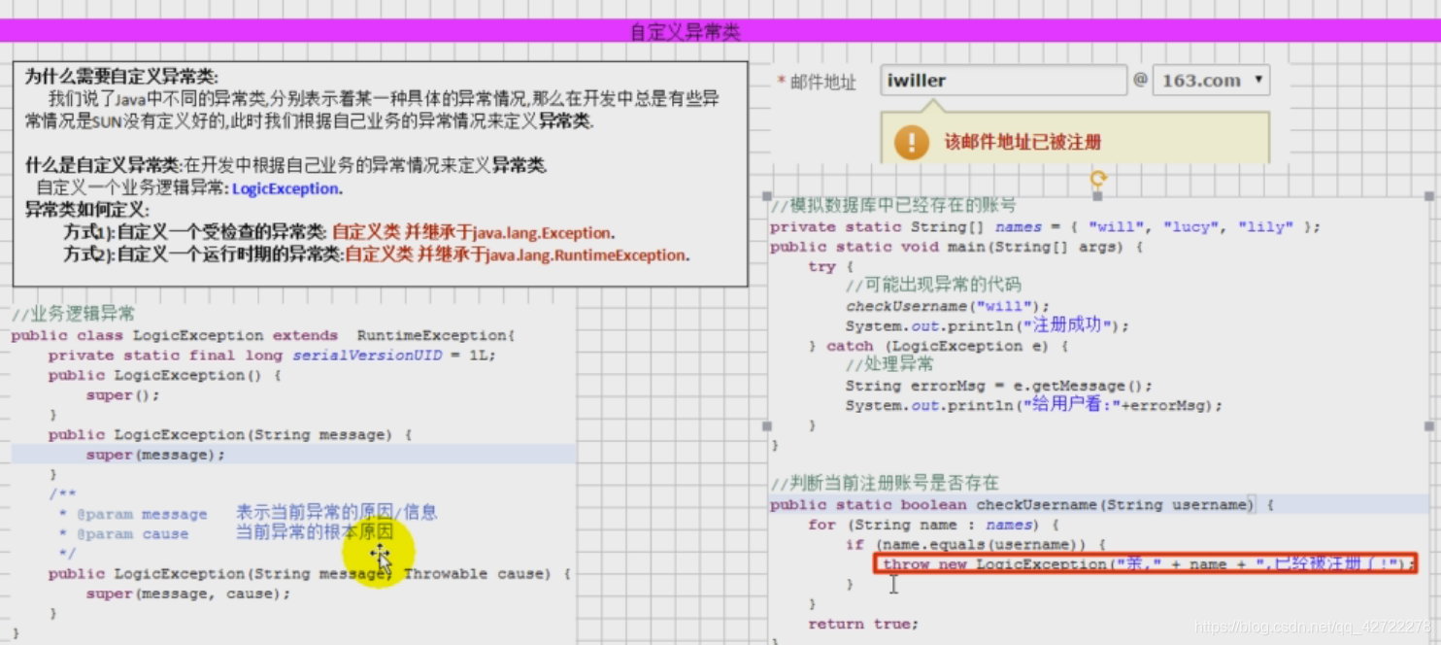Viewport: 1441px width, 645px height.
Task: Click the email input field containing iwiller
Action: (1004, 81)
